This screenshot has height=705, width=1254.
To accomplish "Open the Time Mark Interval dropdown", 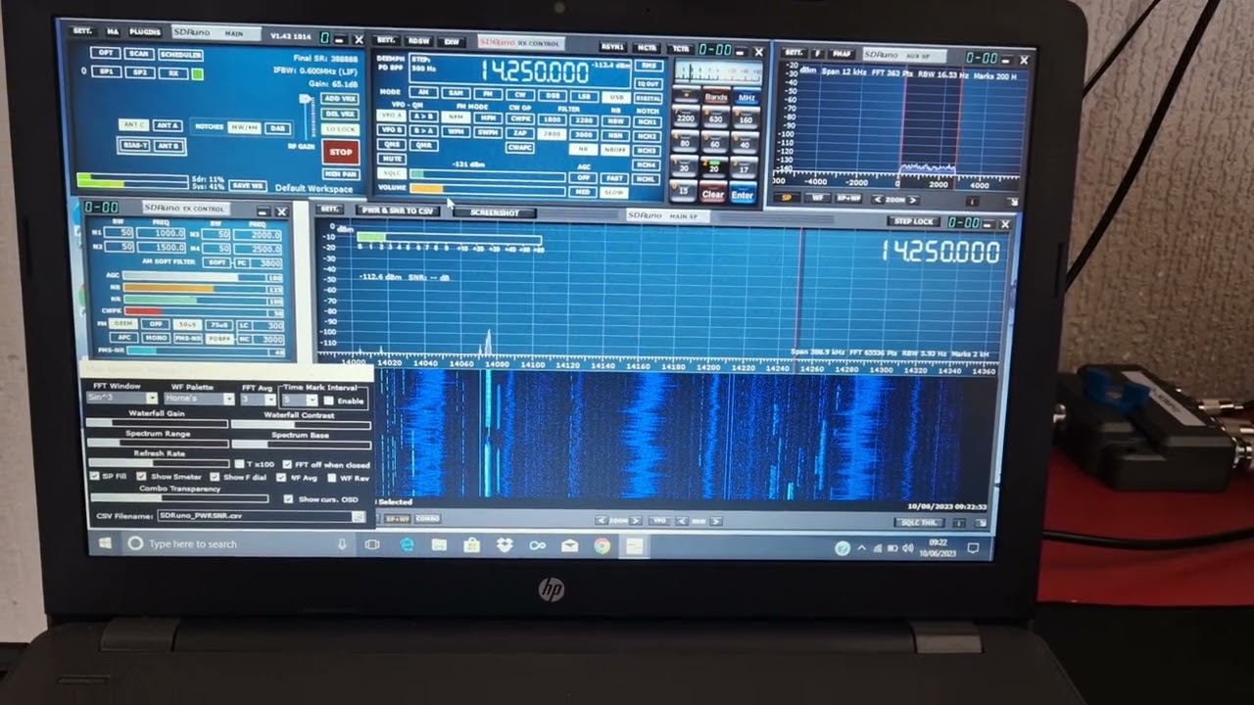I will tap(313, 399).
